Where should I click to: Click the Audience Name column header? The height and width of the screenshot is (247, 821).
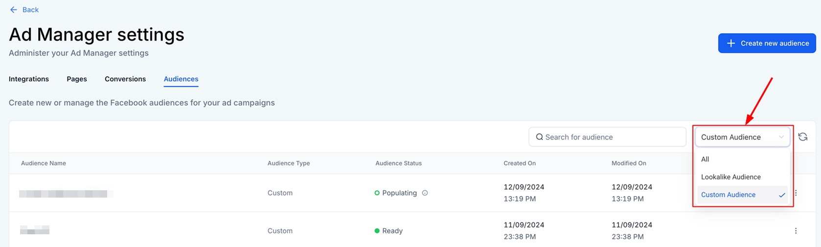pyautogui.click(x=44, y=163)
